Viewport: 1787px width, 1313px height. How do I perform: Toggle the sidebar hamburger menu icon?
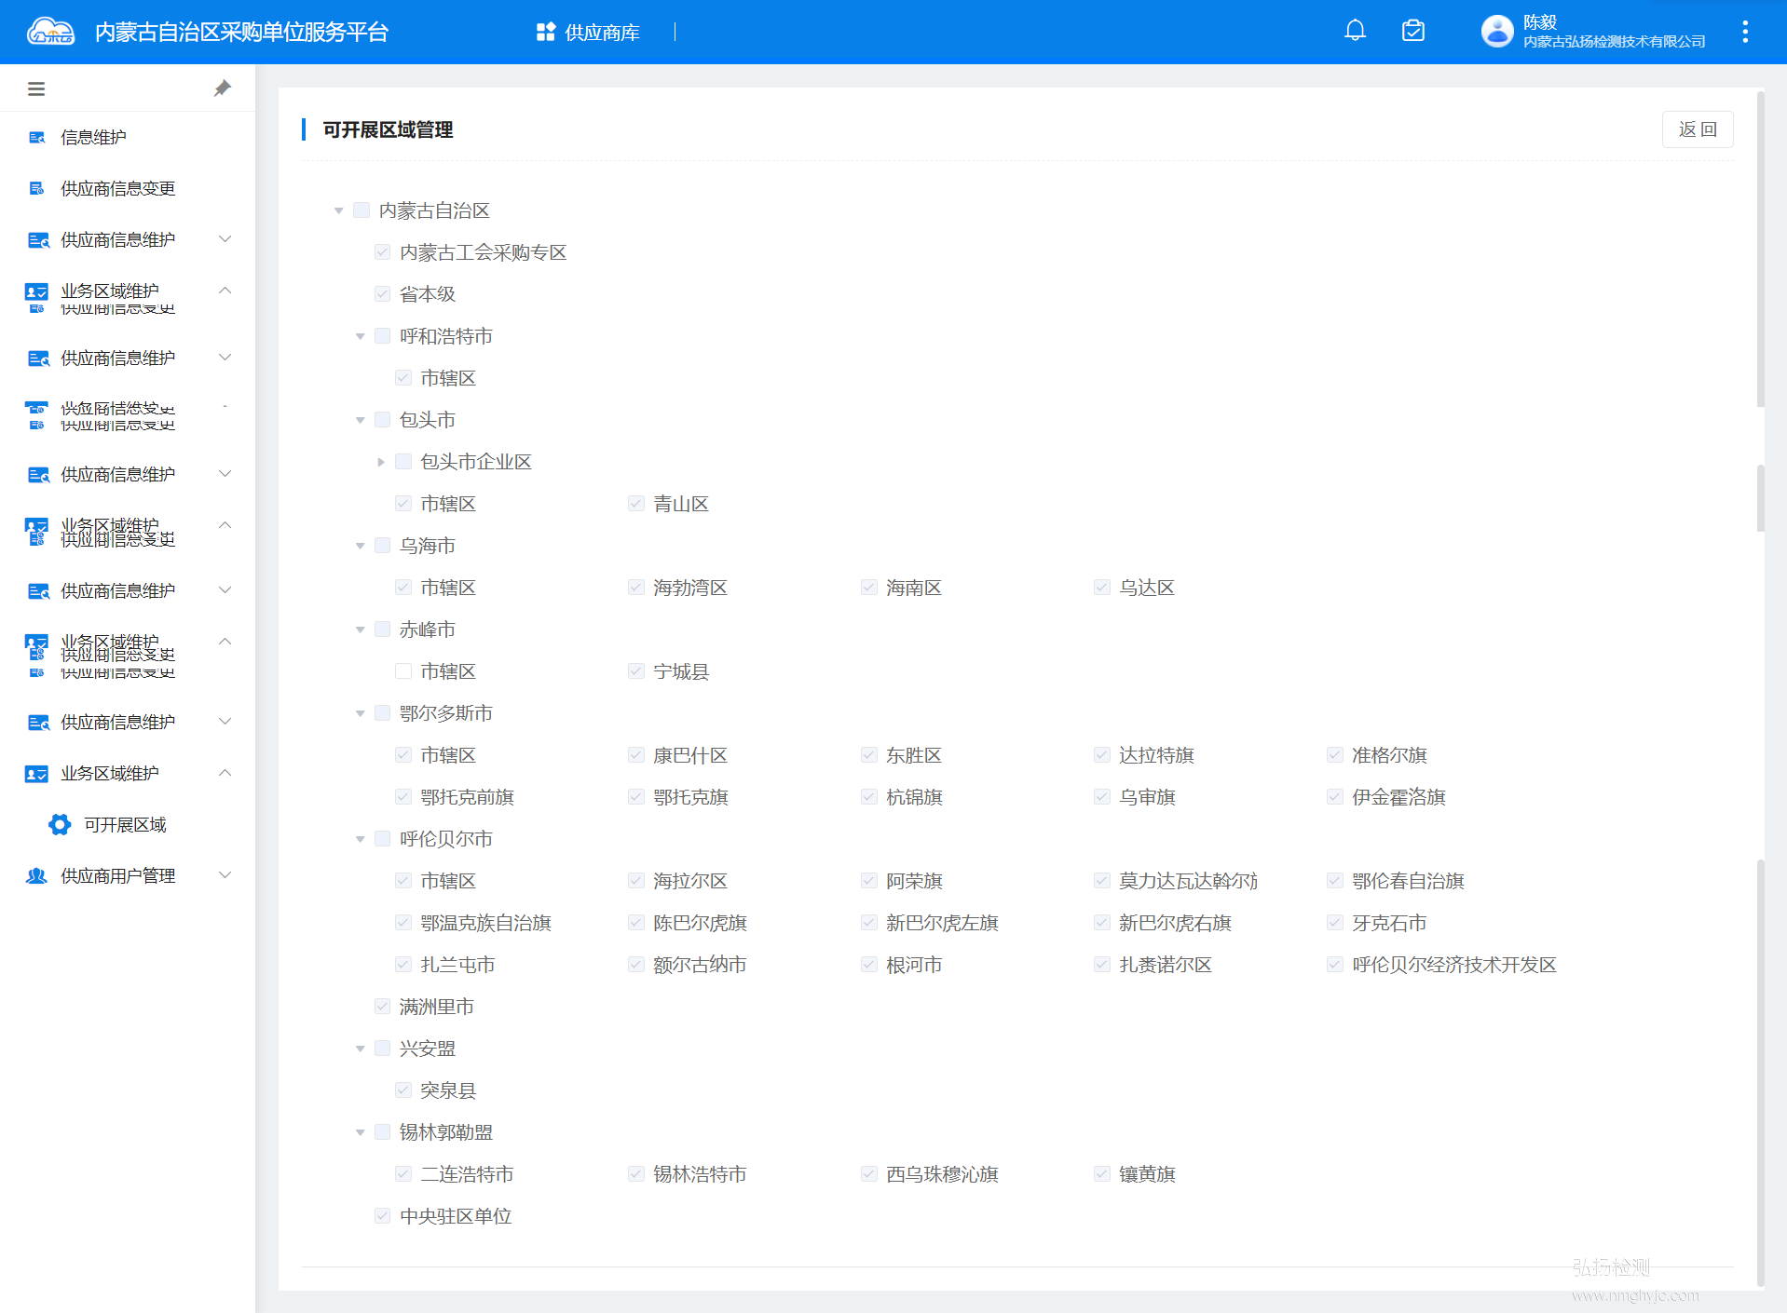pyautogui.click(x=36, y=89)
